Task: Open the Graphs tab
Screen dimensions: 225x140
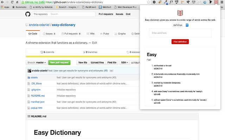Action: click(120, 34)
